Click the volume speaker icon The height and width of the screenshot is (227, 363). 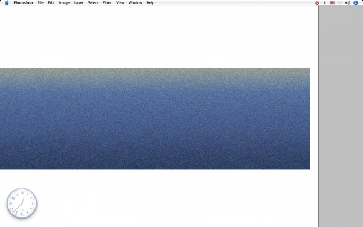[x=347, y=3]
